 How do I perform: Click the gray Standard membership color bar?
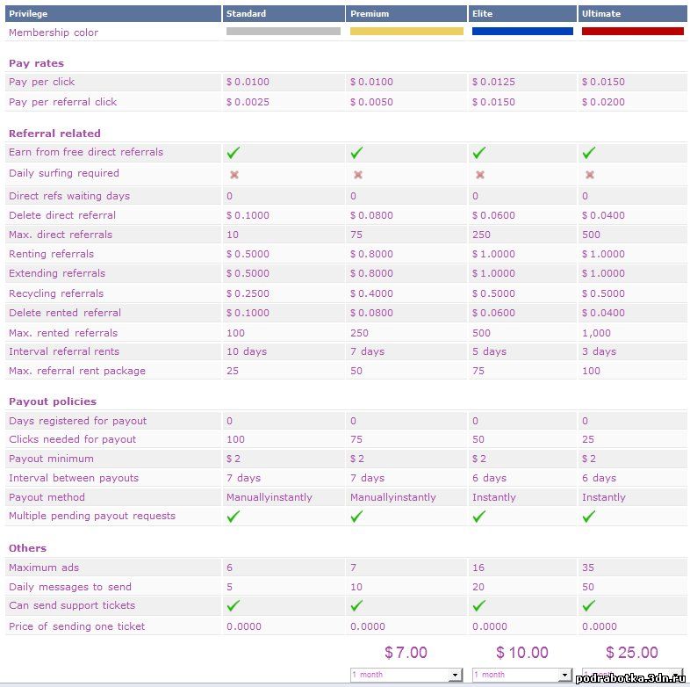[284, 32]
